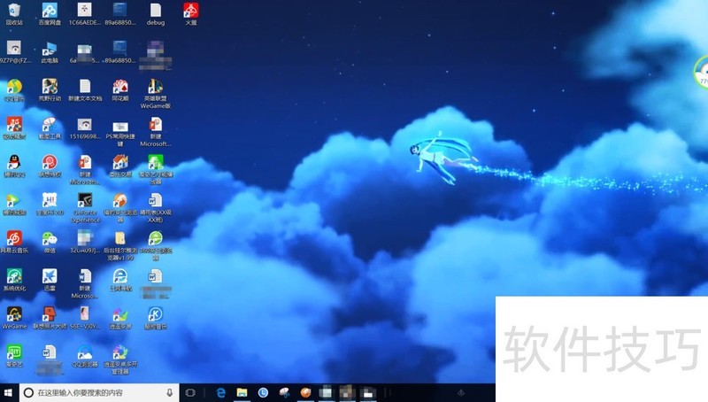Open the 新建文本文档 text file
The image size is (708, 402).
[x=85, y=89]
